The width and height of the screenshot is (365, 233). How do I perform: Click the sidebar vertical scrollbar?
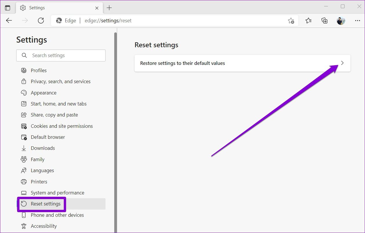pos(115,130)
